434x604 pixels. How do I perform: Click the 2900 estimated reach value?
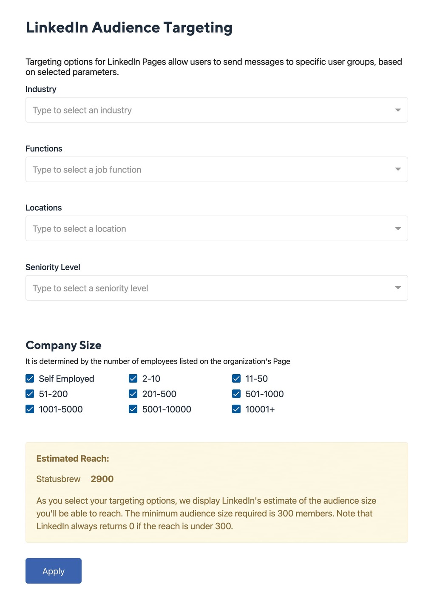(x=102, y=479)
